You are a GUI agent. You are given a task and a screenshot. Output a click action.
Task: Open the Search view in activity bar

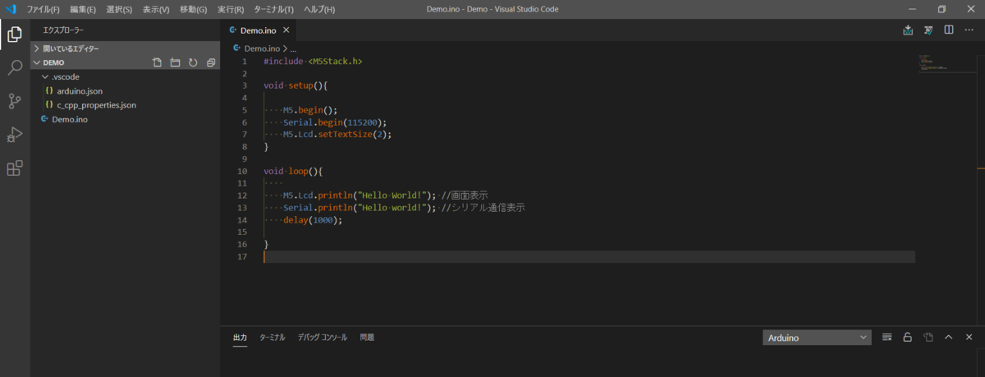[x=15, y=67]
